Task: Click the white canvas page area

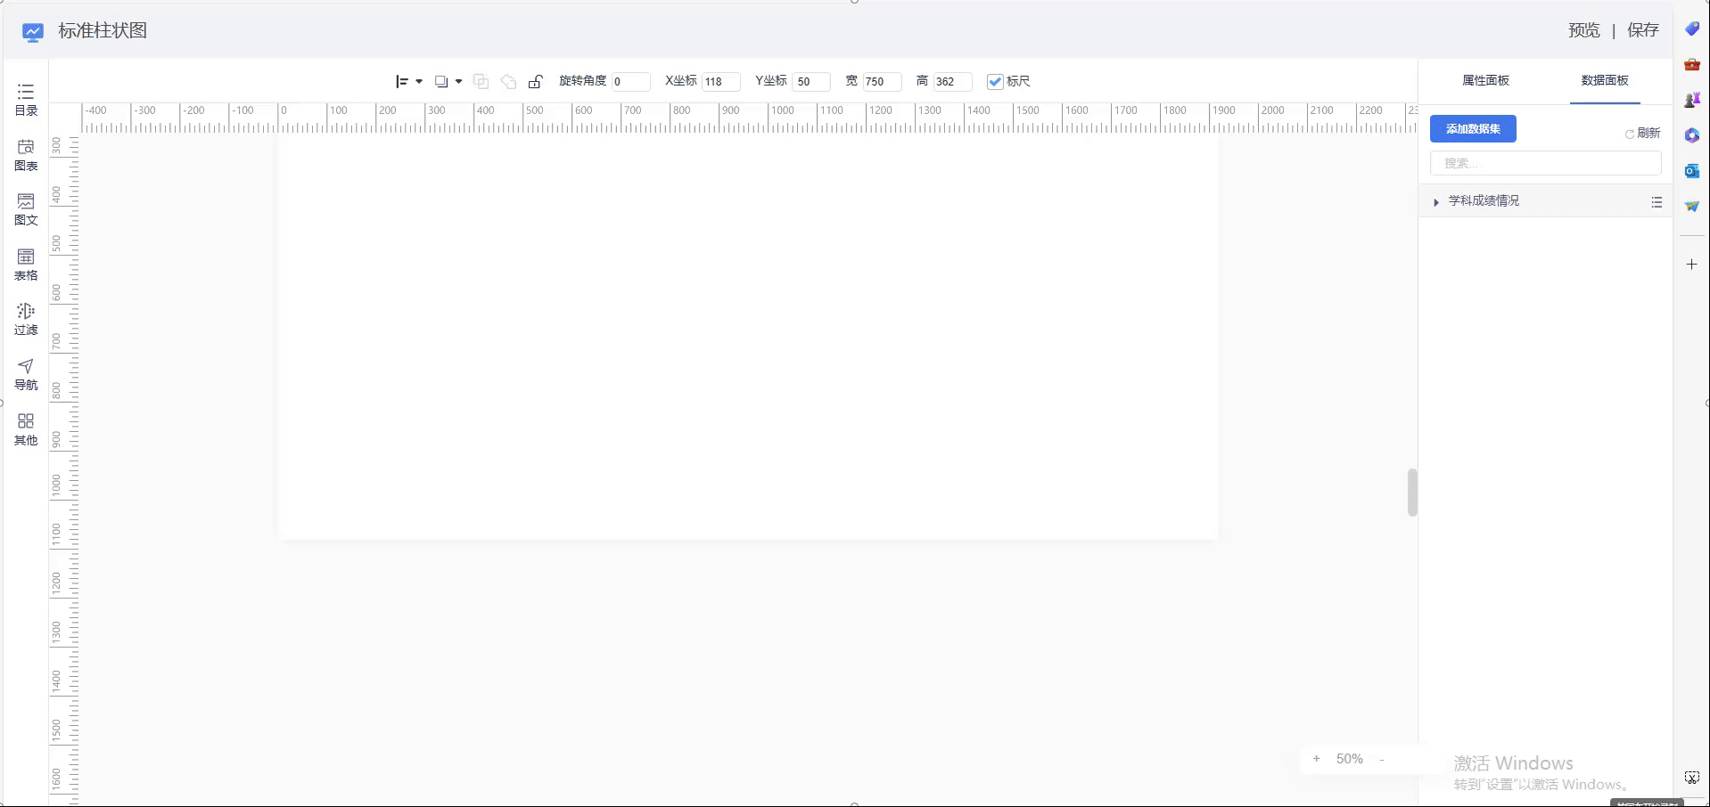Action: [748, 338]
